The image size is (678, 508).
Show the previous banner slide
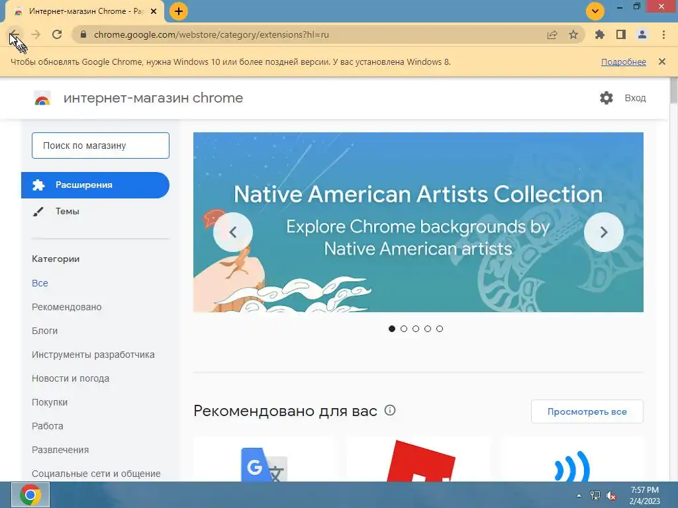tap(233, 232)
